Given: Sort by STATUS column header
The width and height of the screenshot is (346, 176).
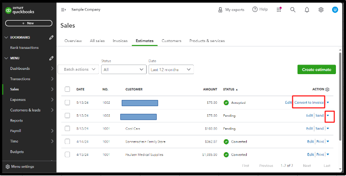Looking at the screenshot, I should (230, 89).
